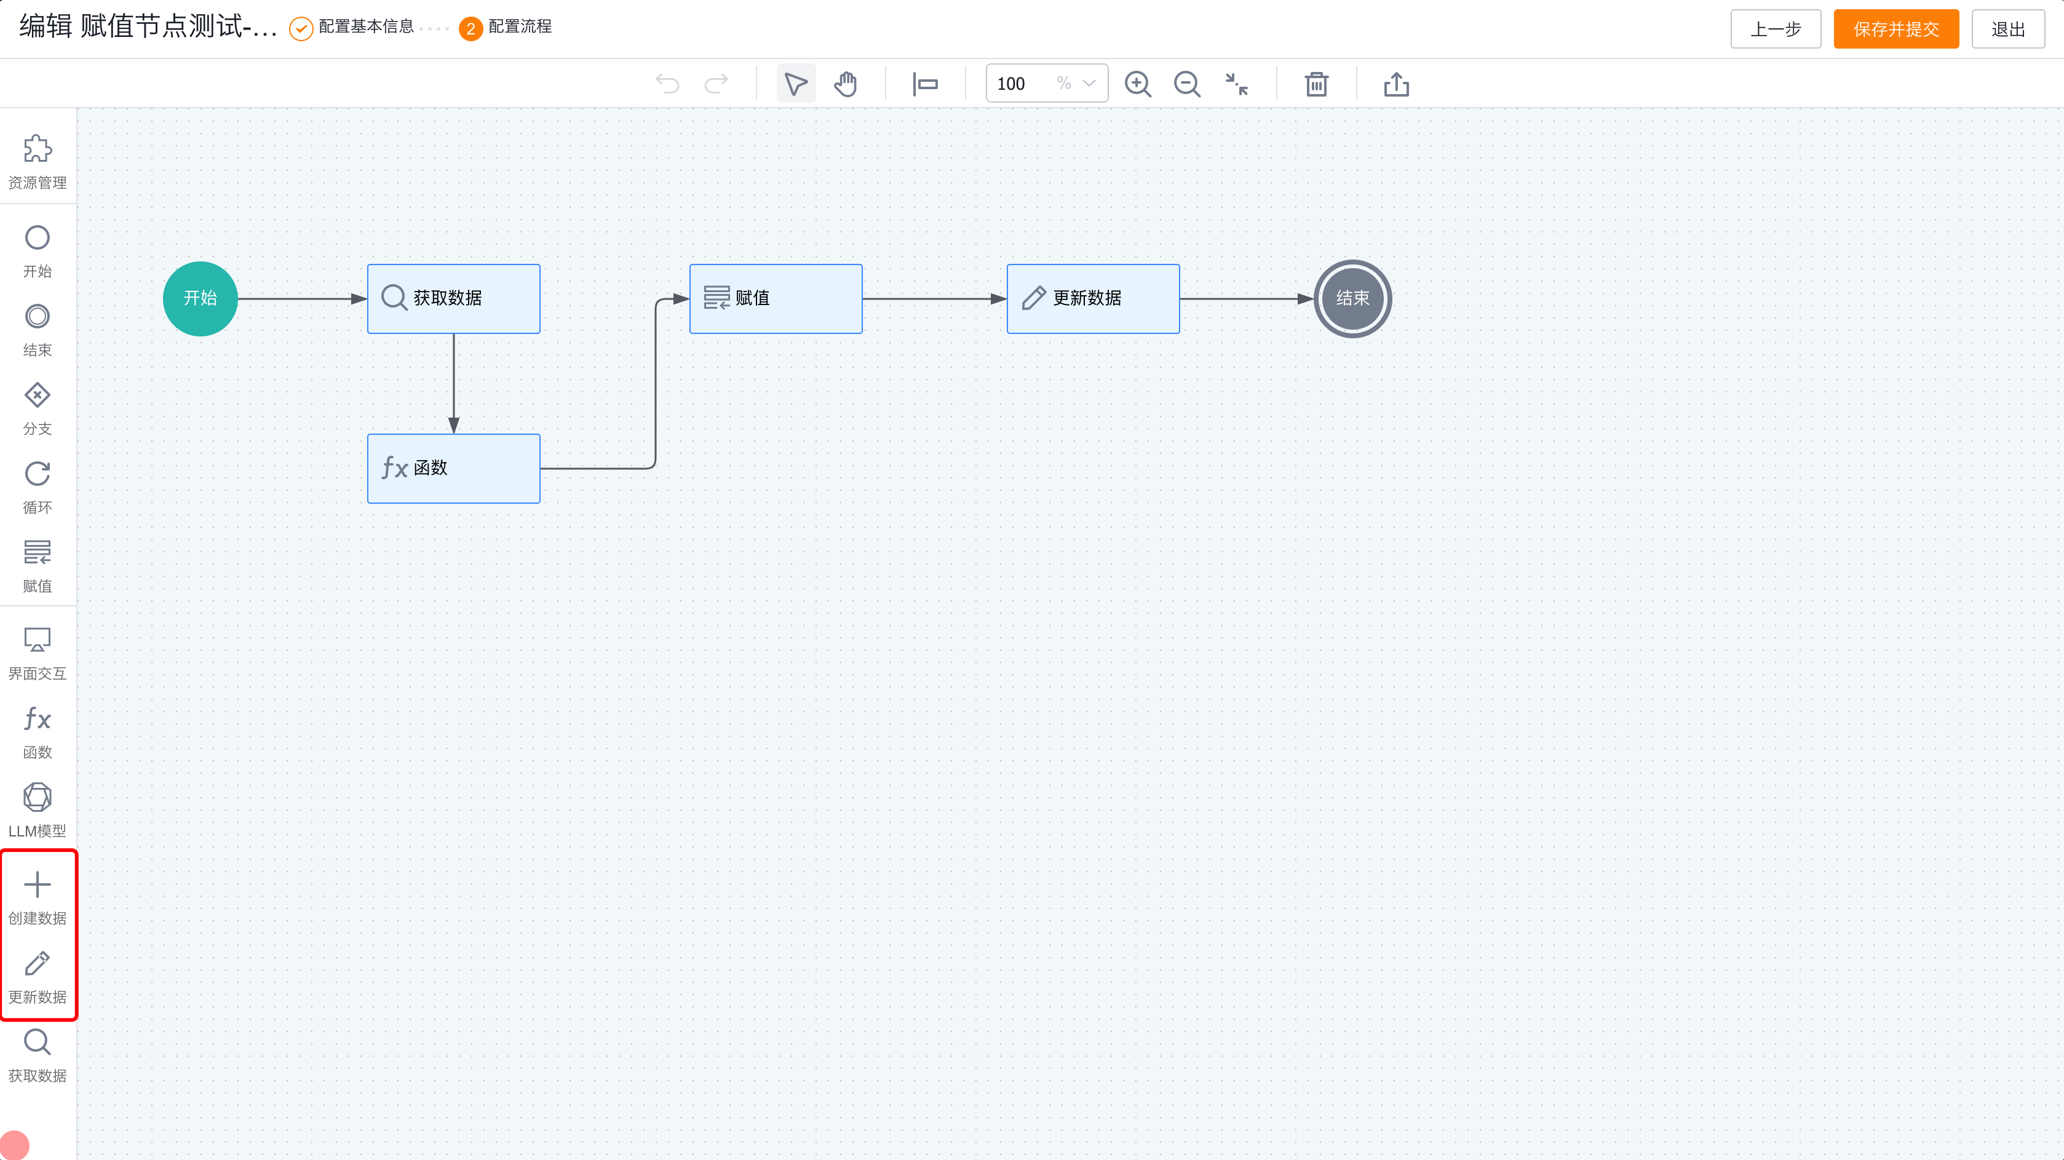
Task: Select the 开始 node in sidebar palette
Action: click(38, 252)
